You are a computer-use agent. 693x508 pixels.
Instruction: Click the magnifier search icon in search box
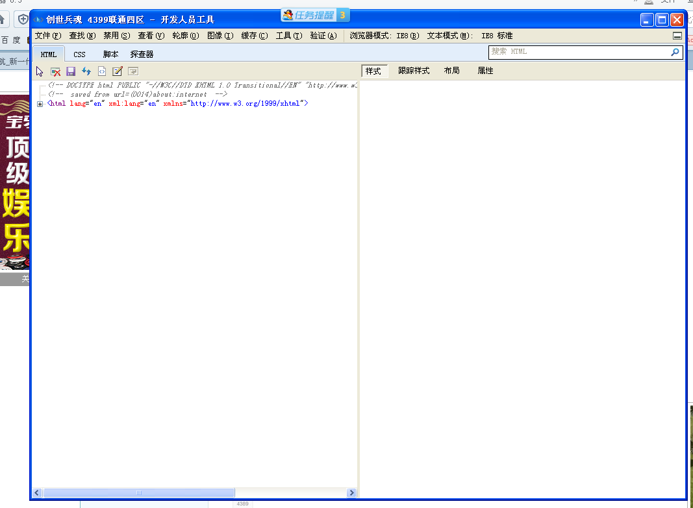click(675, 52)
